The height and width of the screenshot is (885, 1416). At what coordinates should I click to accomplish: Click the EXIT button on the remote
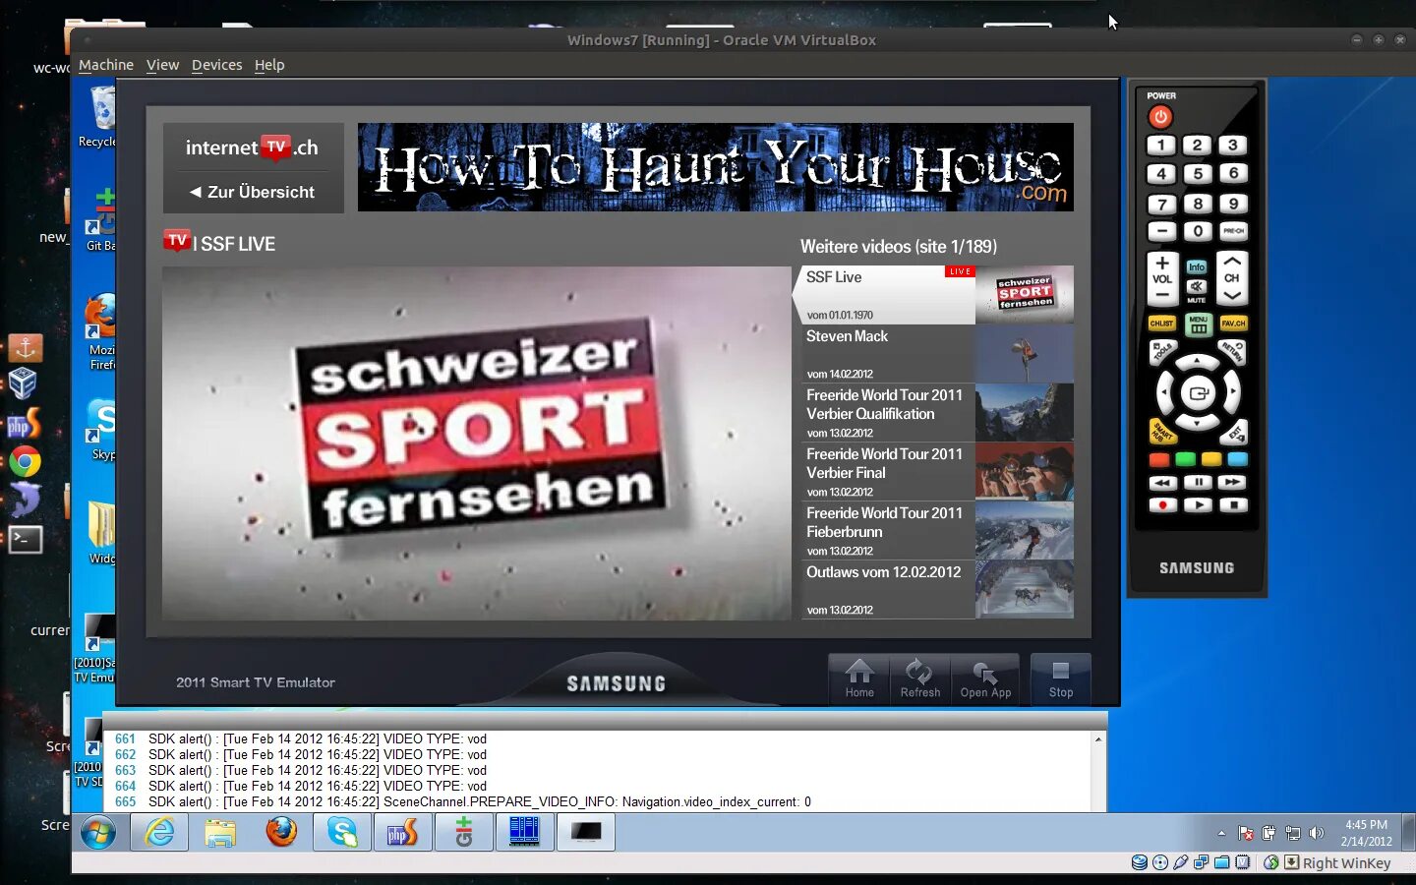(x=1233, y=432)
